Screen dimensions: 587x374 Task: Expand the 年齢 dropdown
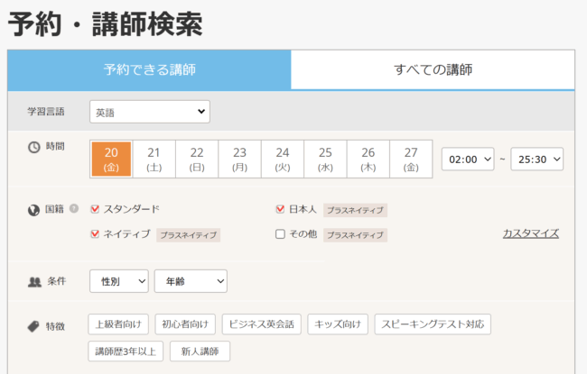pos(191,282)
